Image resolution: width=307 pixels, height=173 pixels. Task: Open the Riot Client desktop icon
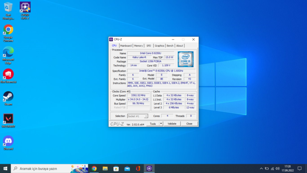[x=8, y=76]
